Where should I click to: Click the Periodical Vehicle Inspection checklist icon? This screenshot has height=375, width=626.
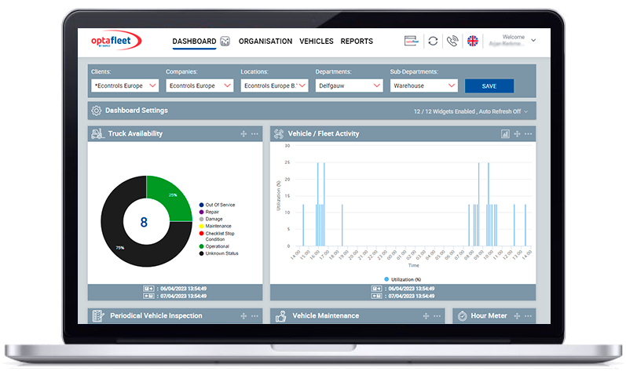tap(98, 316)
